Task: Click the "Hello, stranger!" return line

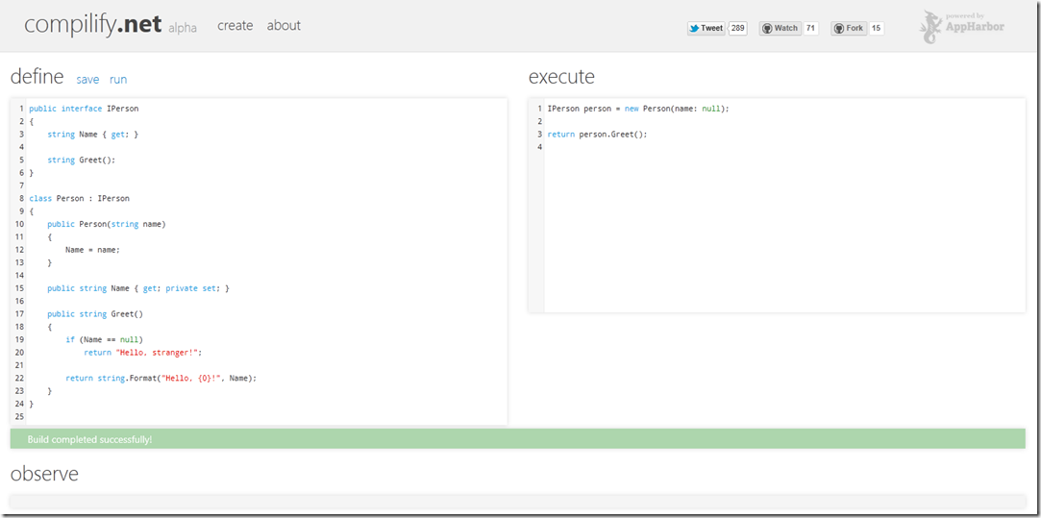Action: pyautogui.click(x=142, y=353)
